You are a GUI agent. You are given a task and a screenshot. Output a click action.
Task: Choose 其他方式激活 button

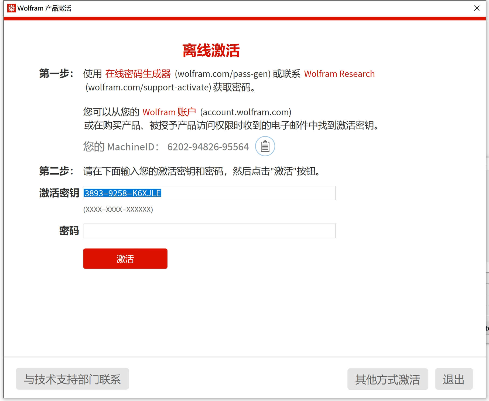coord(388,379)
